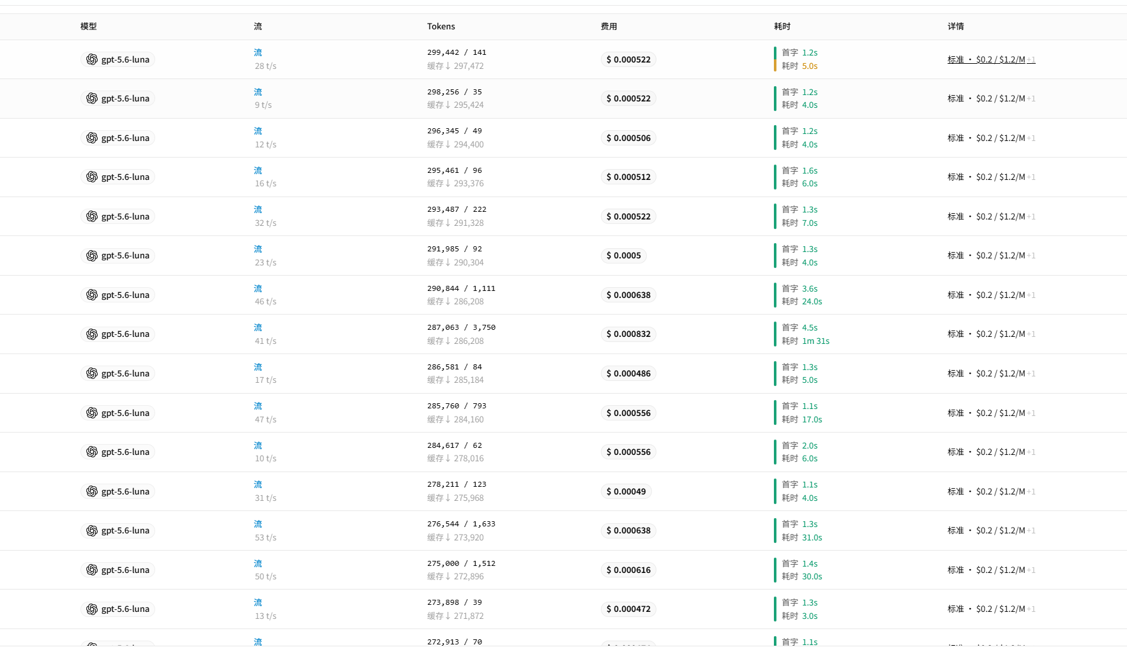Click the orange 5.0s duration in the first row
This screenshot has height=654, width=1127.
coord(810,66)
